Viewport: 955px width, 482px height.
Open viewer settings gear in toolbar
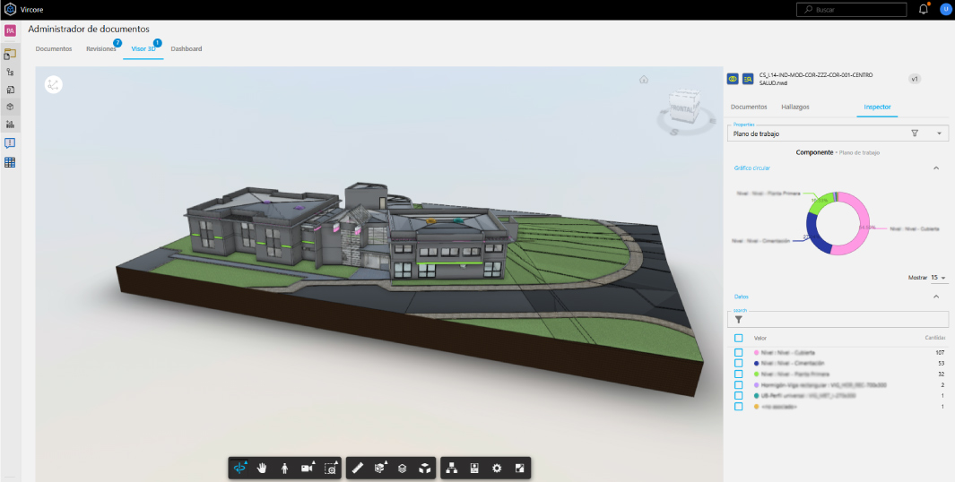[x=496, y=468]
